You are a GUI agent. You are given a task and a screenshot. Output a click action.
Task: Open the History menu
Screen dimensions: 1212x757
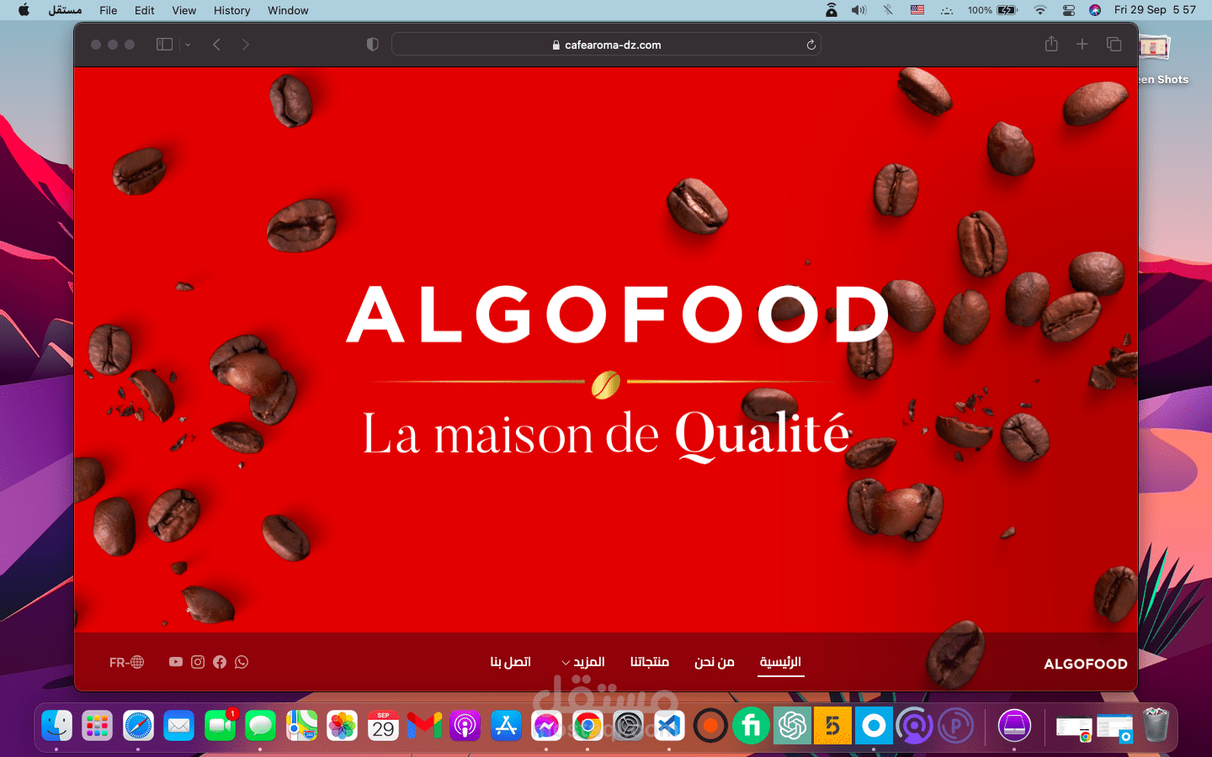click(x=232, y=10)
